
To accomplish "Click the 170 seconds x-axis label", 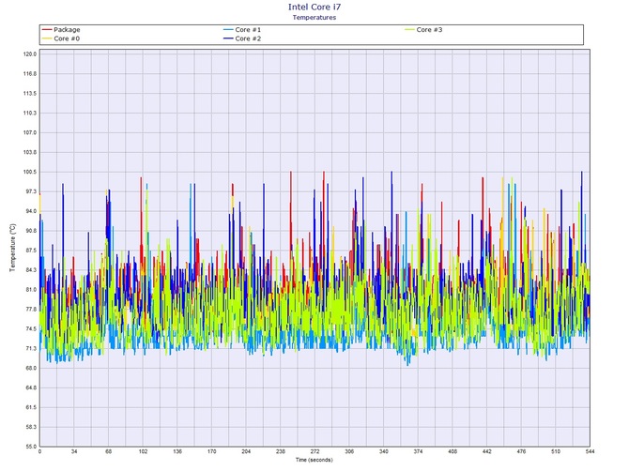I will [212, 451].
